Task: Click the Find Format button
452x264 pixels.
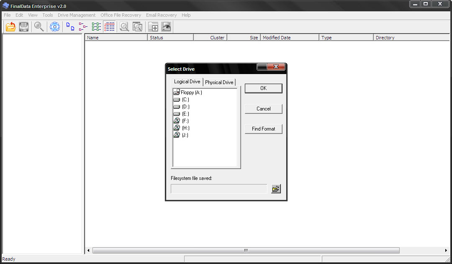Action: [264, 129]
